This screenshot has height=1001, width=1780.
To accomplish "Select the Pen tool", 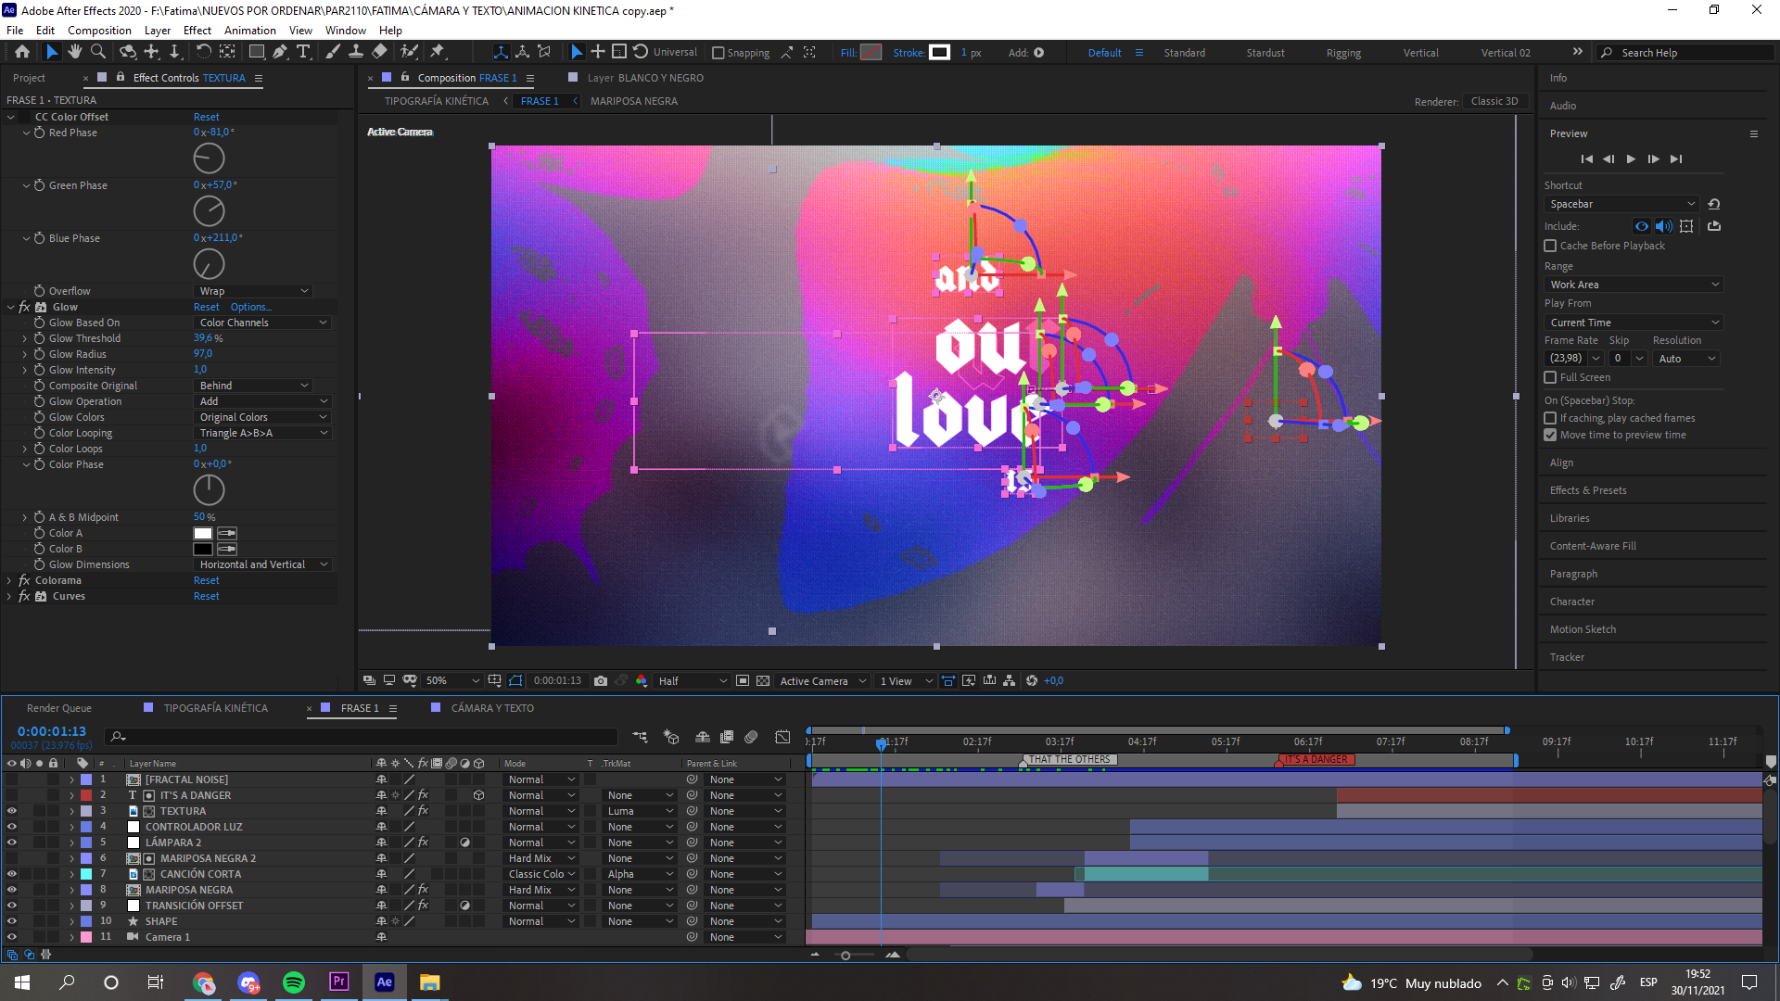I will click(x=280, y=52).
